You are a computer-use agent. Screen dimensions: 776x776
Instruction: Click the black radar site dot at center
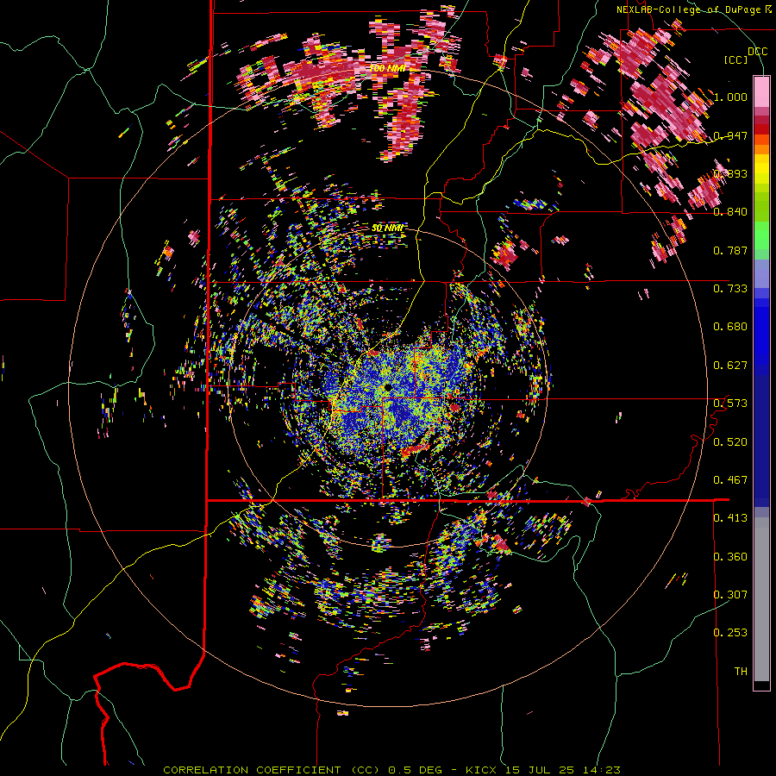pos(387,386)
